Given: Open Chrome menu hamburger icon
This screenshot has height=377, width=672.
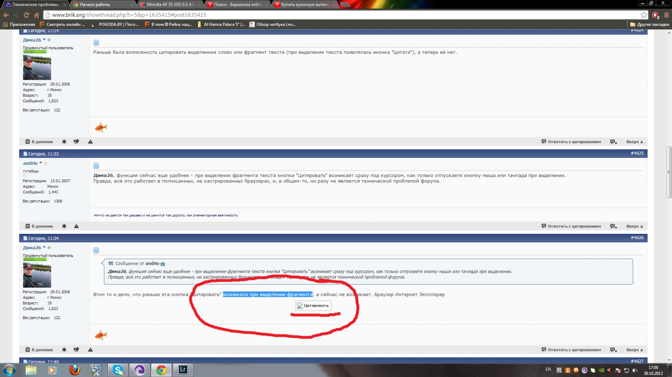Looking at the screenshot, I should pos(666,15).
